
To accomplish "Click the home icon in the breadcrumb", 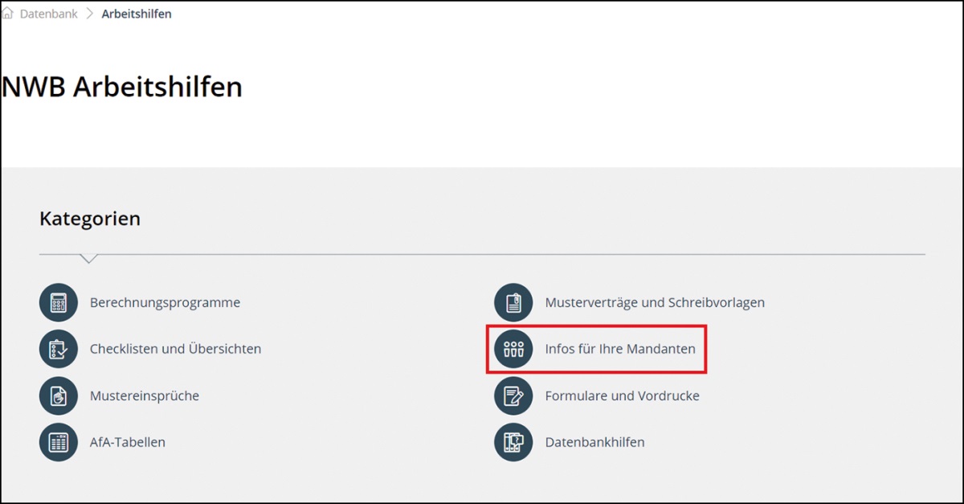I will [8, 14].
